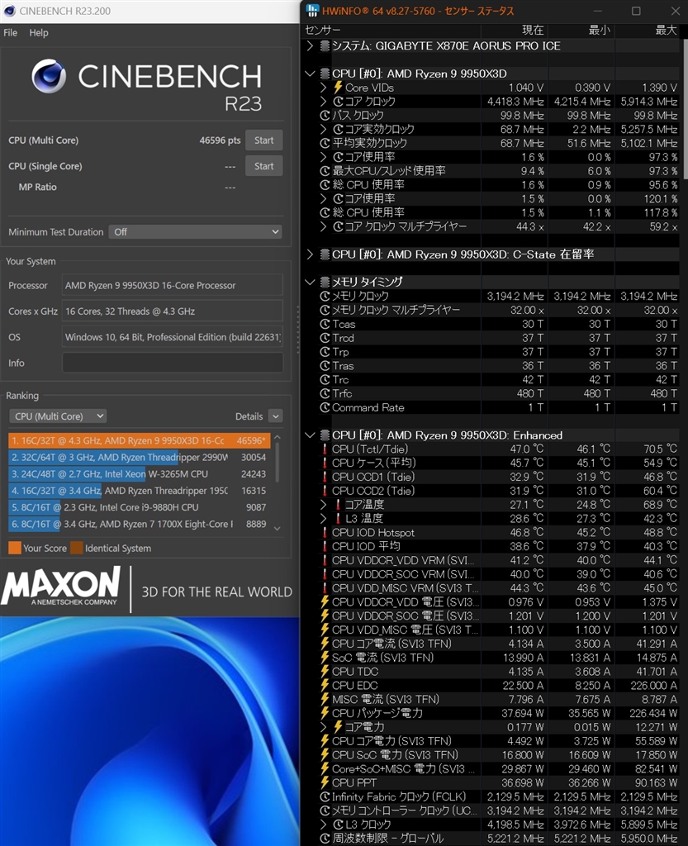Select ranking entry AMD Ryzen 9 9950X3D
The width and height of the screenshot is (688, 846).
[139, 440]
